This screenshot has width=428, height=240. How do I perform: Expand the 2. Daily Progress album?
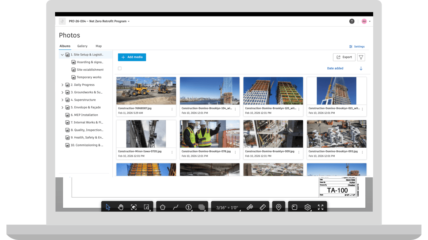(62, 85)
